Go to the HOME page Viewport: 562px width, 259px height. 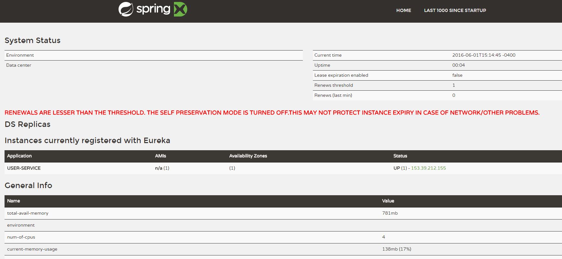(404, 10)
